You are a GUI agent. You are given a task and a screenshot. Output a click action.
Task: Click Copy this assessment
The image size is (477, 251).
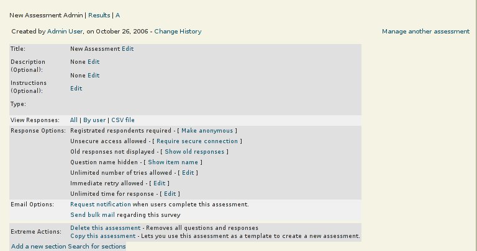[x=103, y=236]
